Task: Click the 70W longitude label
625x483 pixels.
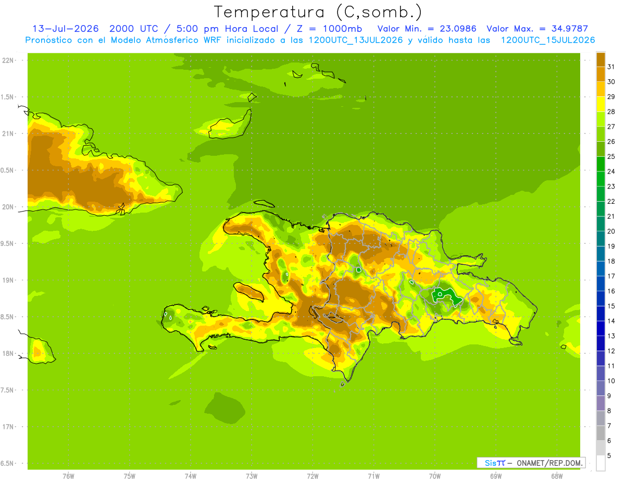Action: click(x=435, y=476)
